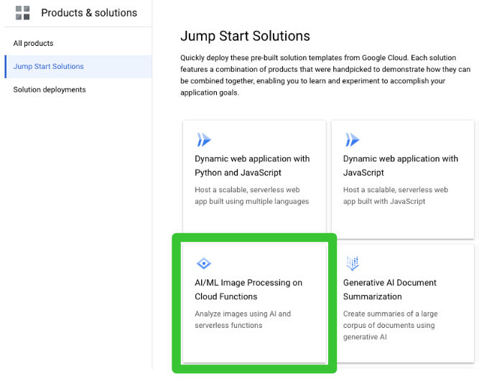Image resolution: width=479 pixels, height=381 pixels.
Task: Click the Generative AI Document Summarization icon
Action: click(352, 263)
